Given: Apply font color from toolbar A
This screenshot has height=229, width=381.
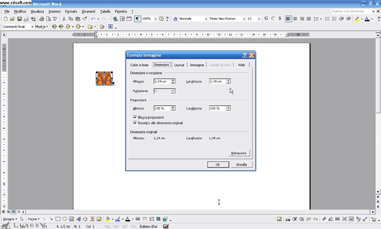Looking at the screenshot, I should pyautogui.click(x=367, y=18).
